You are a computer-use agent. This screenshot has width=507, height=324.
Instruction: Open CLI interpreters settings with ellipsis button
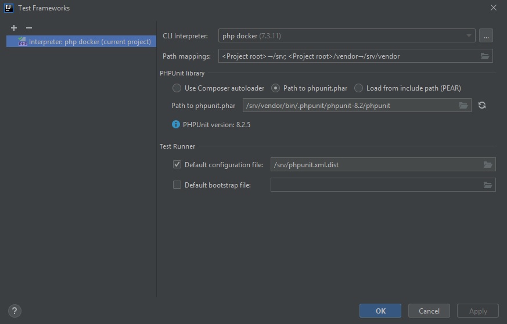pos(486,35)
